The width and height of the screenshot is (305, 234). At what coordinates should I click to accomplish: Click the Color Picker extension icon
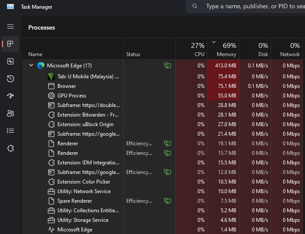(x=51, y=182)
